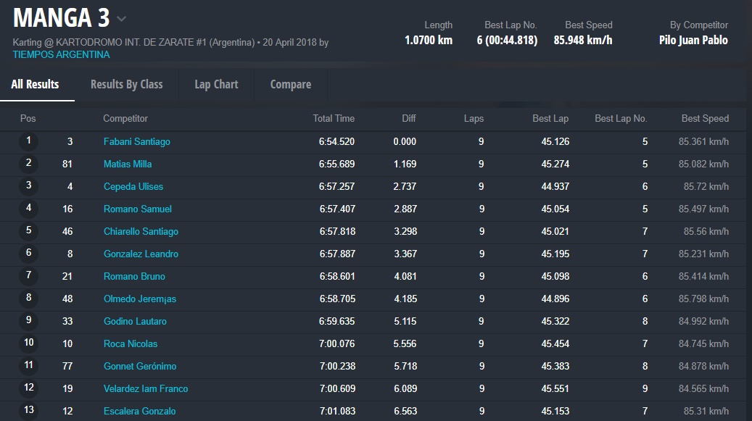View Romano Samuel's results
Image resolution: width=752 pixels, height=421 pixels.
(138, 209)
